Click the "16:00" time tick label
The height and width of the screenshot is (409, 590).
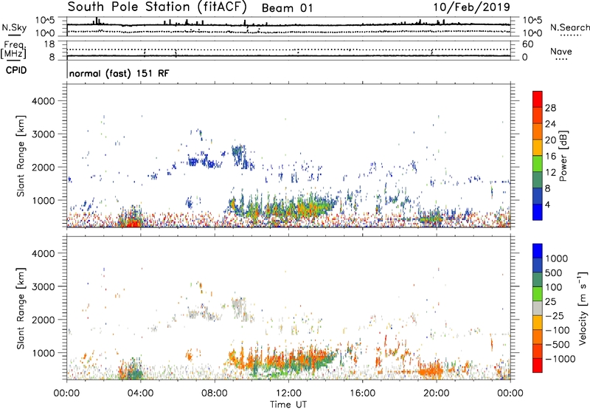362,393
